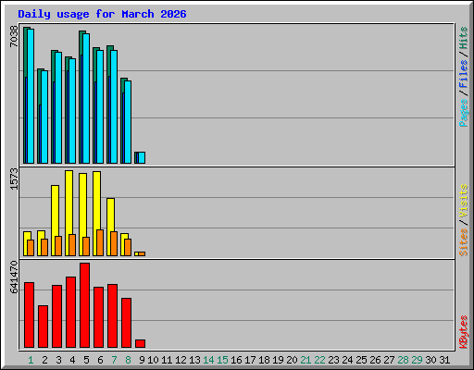Click the 'Hits' legend word
The height and width of the screenshot is (370, 474).
pyautogui.click(x=463, y=38)
